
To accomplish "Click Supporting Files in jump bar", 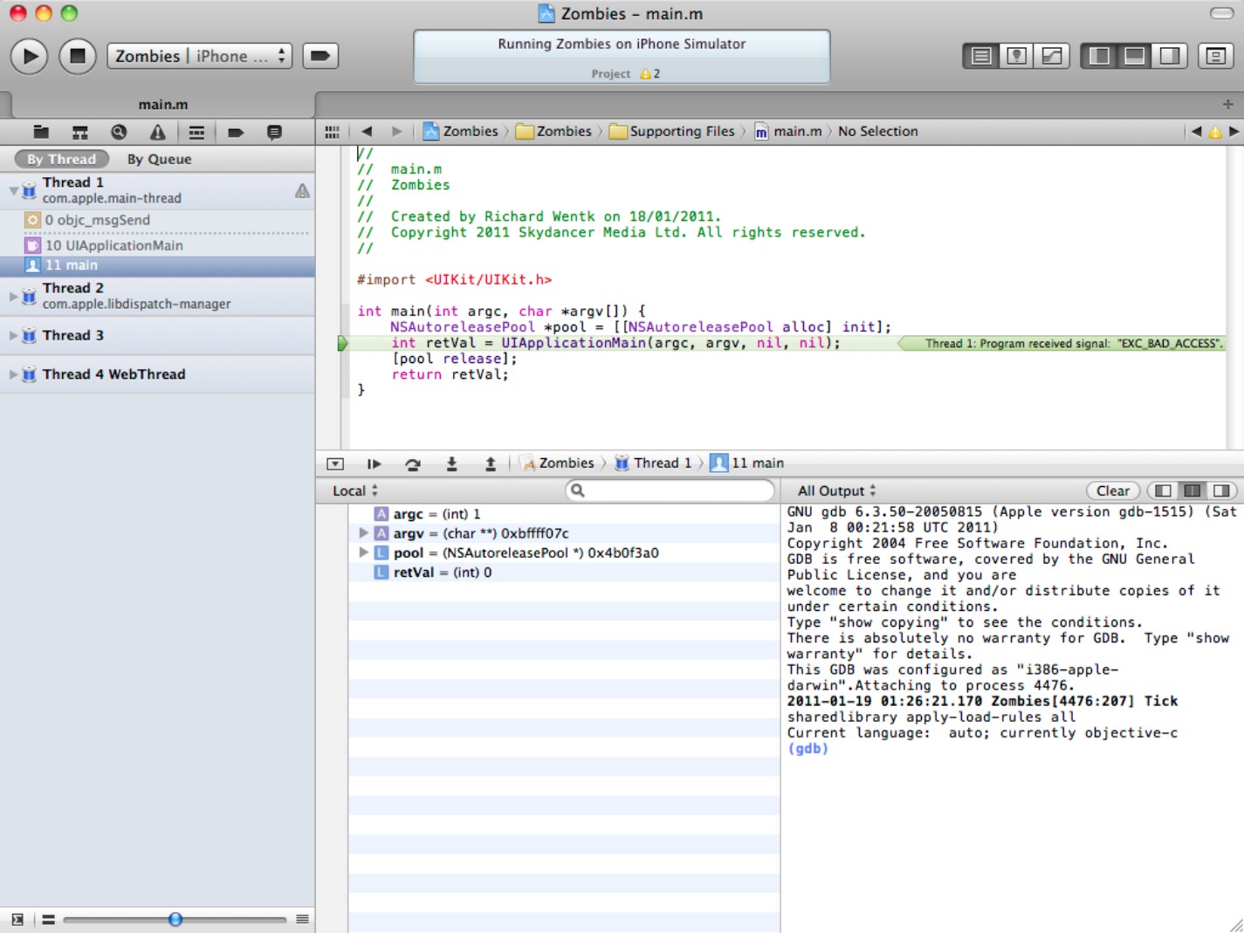I will [x=672, y=132].
